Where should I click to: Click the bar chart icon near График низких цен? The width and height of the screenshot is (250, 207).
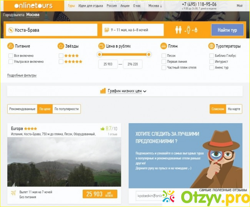tap(103, 91)
